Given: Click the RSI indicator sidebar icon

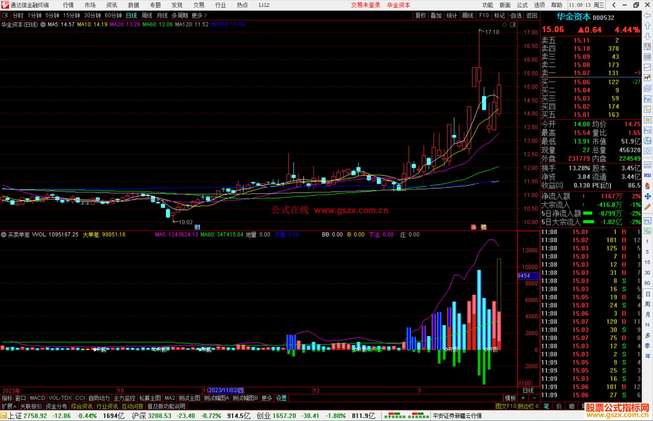Looking at the screenshot, I should click(x=647, y=175).
